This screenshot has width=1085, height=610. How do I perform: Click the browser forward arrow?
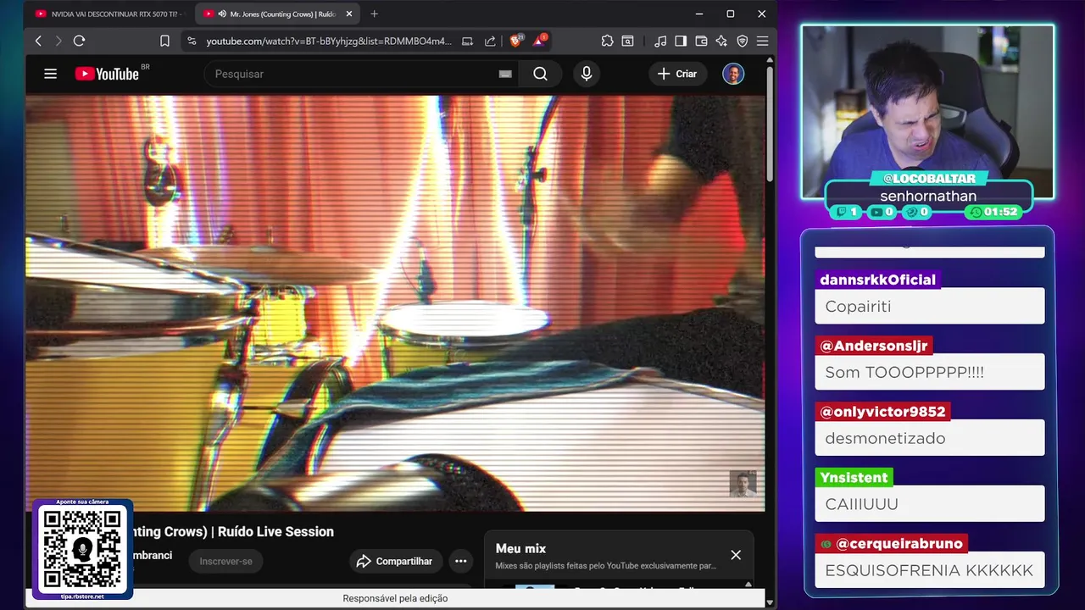tap(58, 41)
